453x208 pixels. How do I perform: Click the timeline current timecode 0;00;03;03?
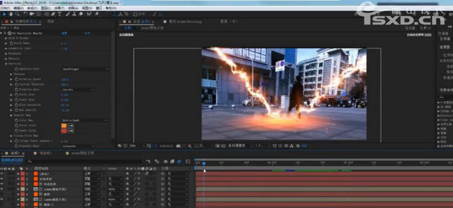point(12,160)
